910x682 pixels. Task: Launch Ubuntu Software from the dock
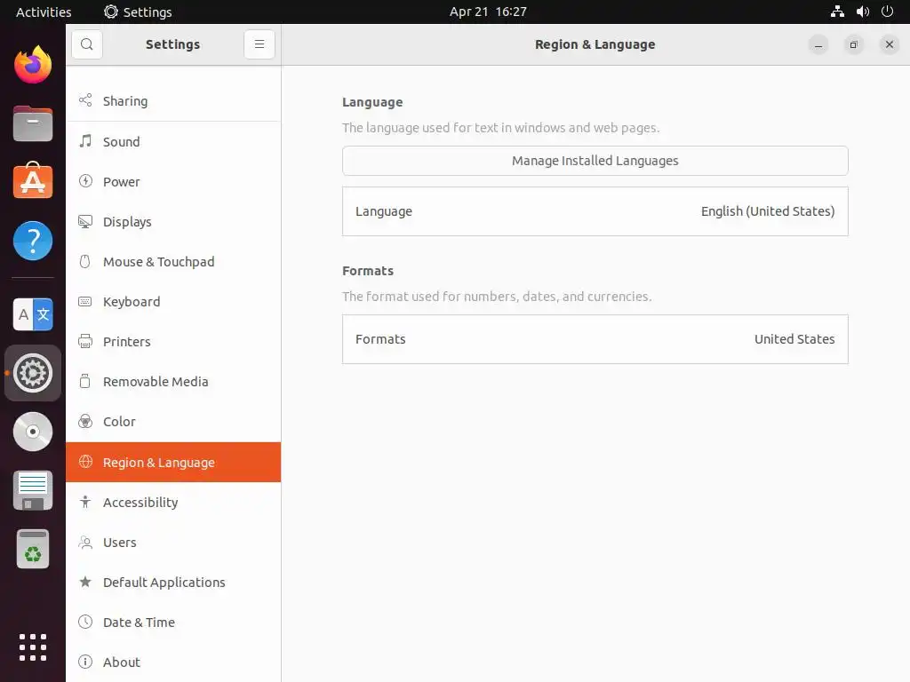33,181
